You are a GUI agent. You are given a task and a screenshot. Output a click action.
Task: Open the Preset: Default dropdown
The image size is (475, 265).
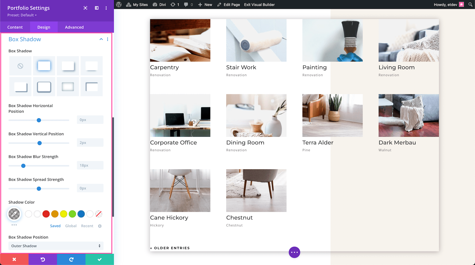click(22, 15)
